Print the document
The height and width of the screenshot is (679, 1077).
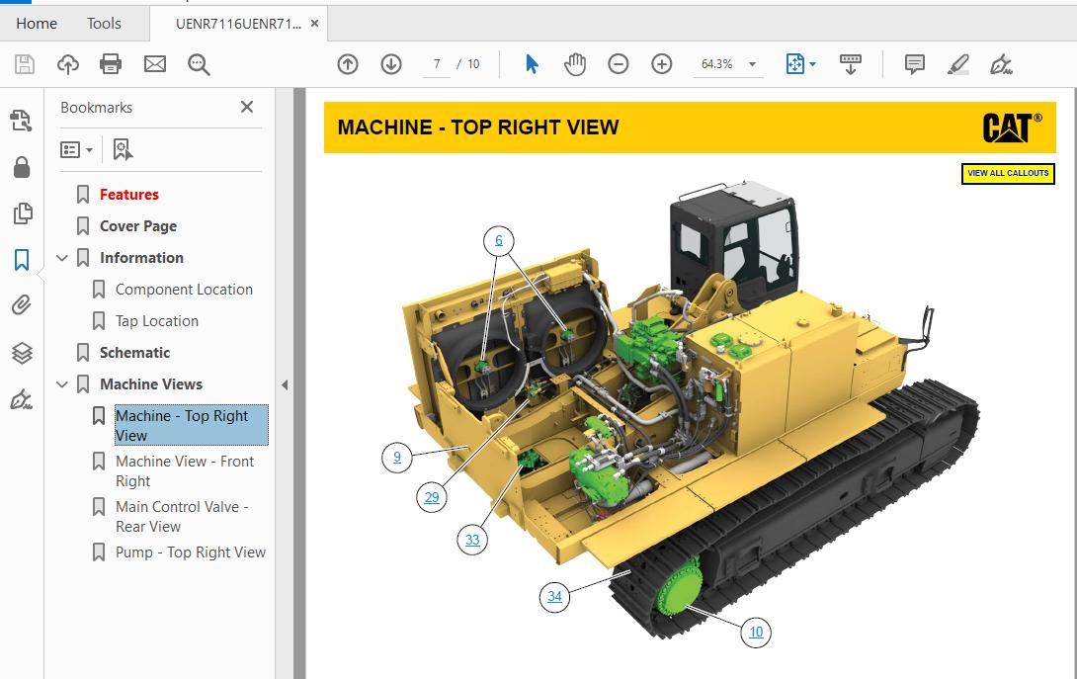(x=111, y=64)
